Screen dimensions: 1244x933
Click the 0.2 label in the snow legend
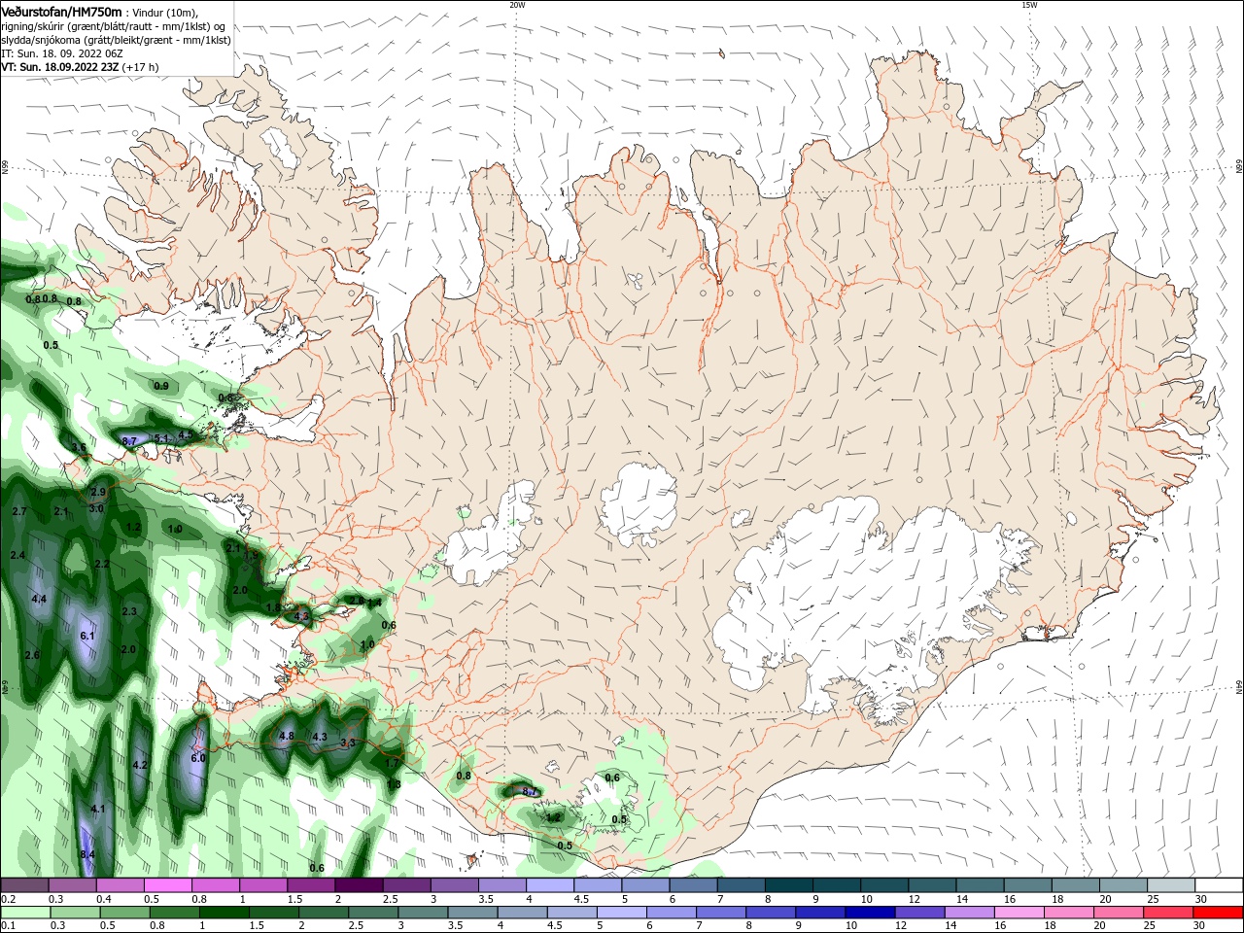click(8, 899)
